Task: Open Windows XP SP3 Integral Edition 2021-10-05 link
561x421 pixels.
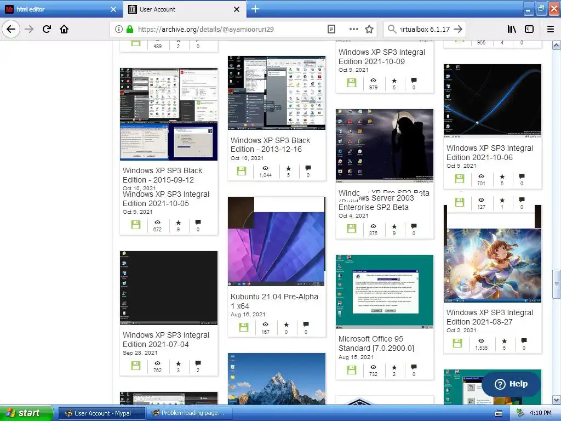Action: [165, 198]
